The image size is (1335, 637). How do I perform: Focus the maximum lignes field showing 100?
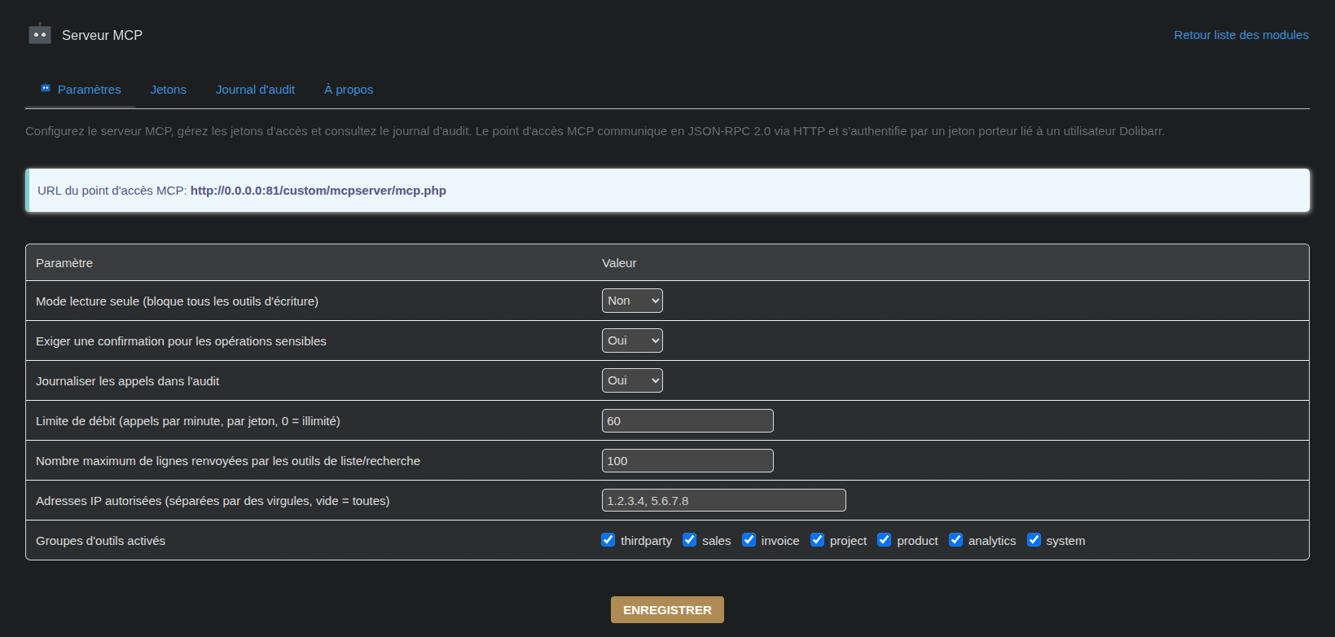point(687,461)
